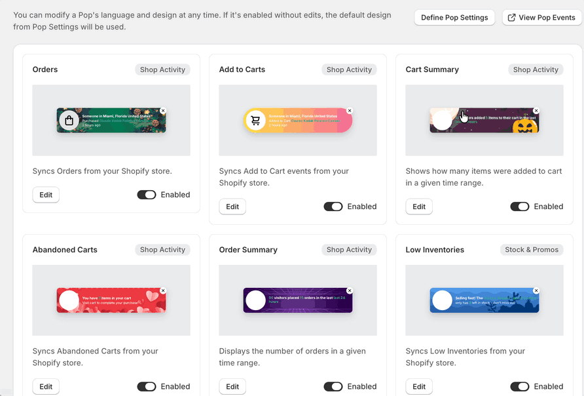Select the Abandoned Carts preview thumbnail

pyautogui.click(x=111, y=300)
